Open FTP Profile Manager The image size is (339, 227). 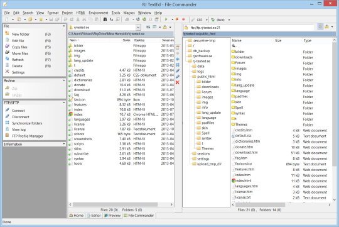coord(28,136)
